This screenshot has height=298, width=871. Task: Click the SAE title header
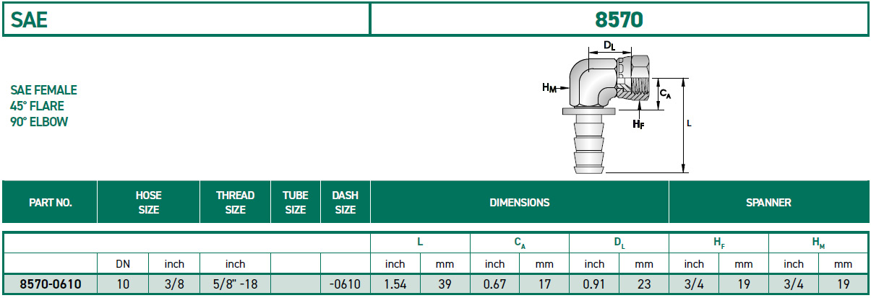point(29,19)
